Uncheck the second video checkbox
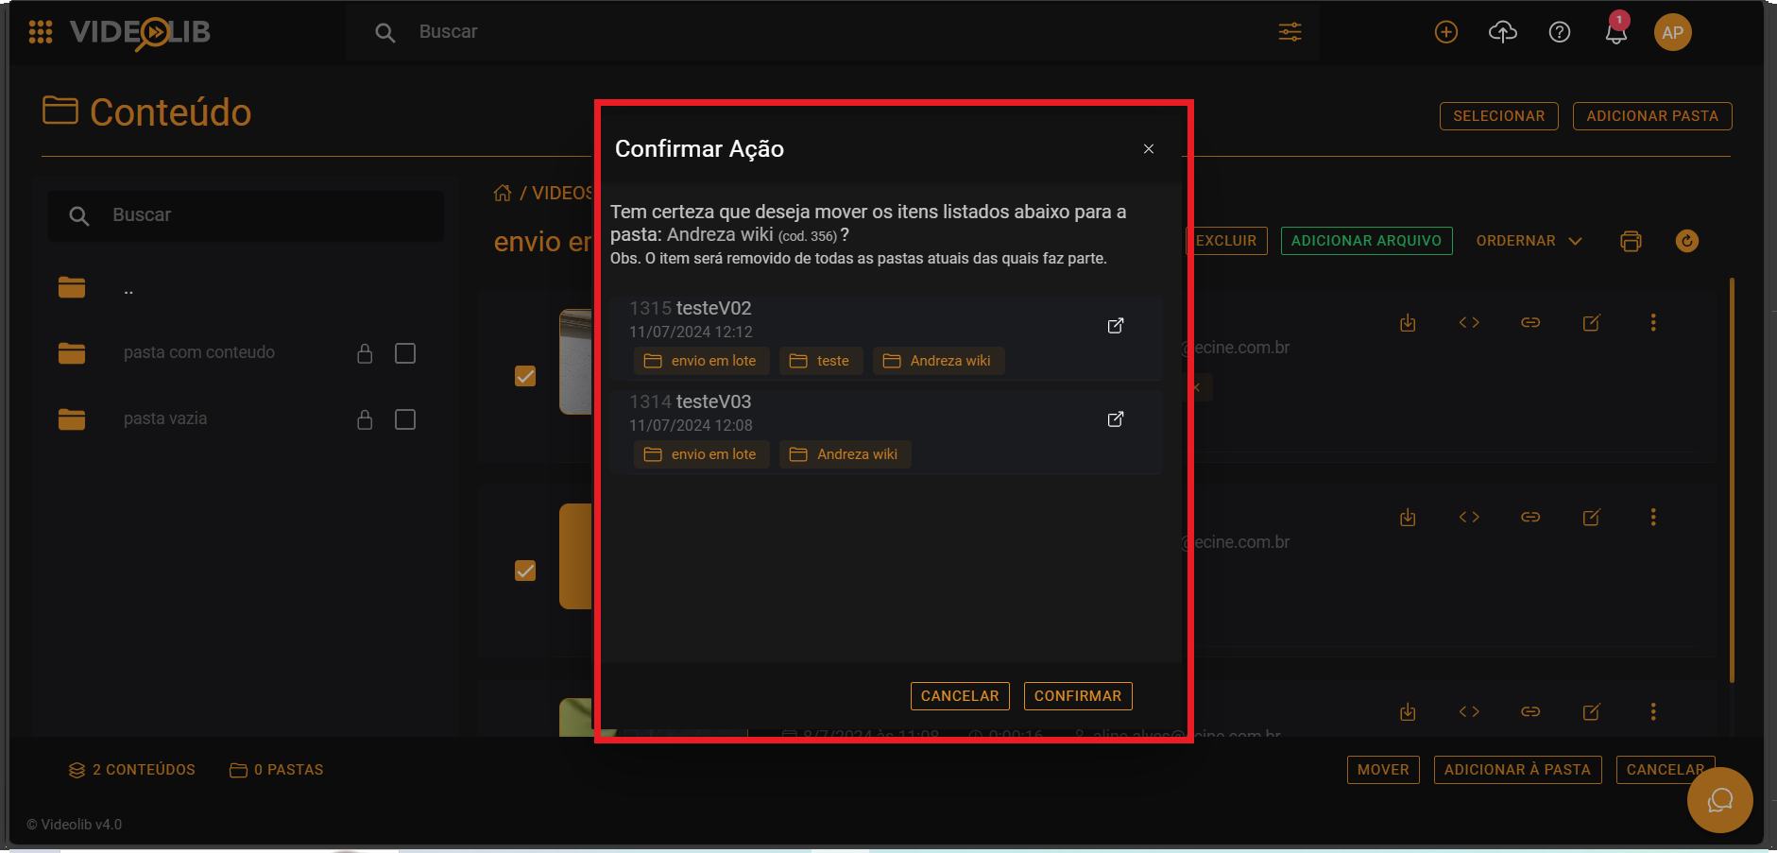This screenshot has width=1777, height=853. [x=525, y=571]
